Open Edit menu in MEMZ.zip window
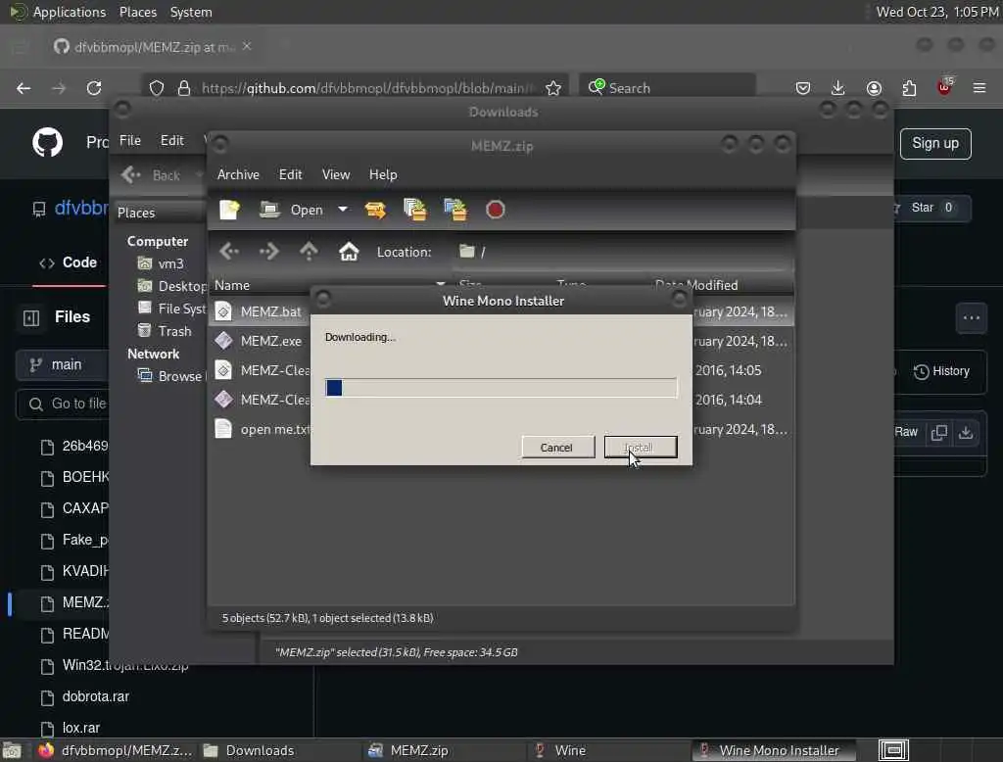 290,174
